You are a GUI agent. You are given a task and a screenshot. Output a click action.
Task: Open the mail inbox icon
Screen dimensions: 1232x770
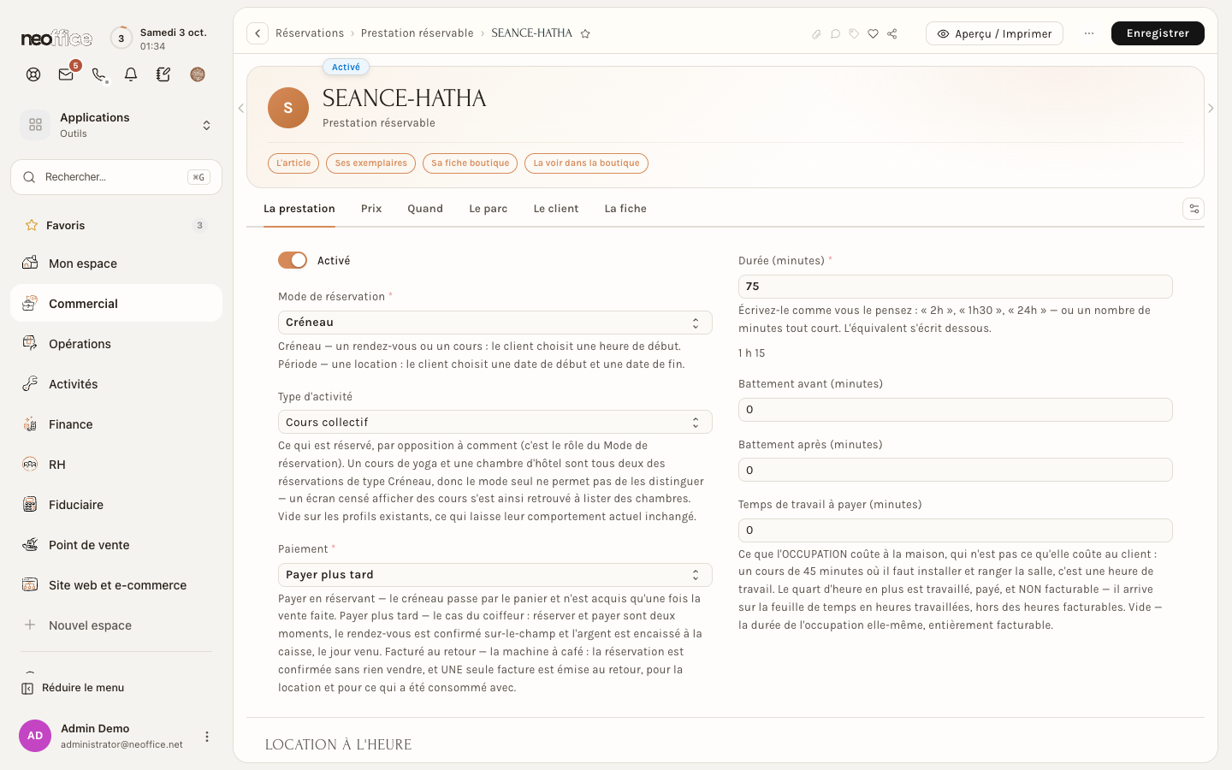click(66, 74)
